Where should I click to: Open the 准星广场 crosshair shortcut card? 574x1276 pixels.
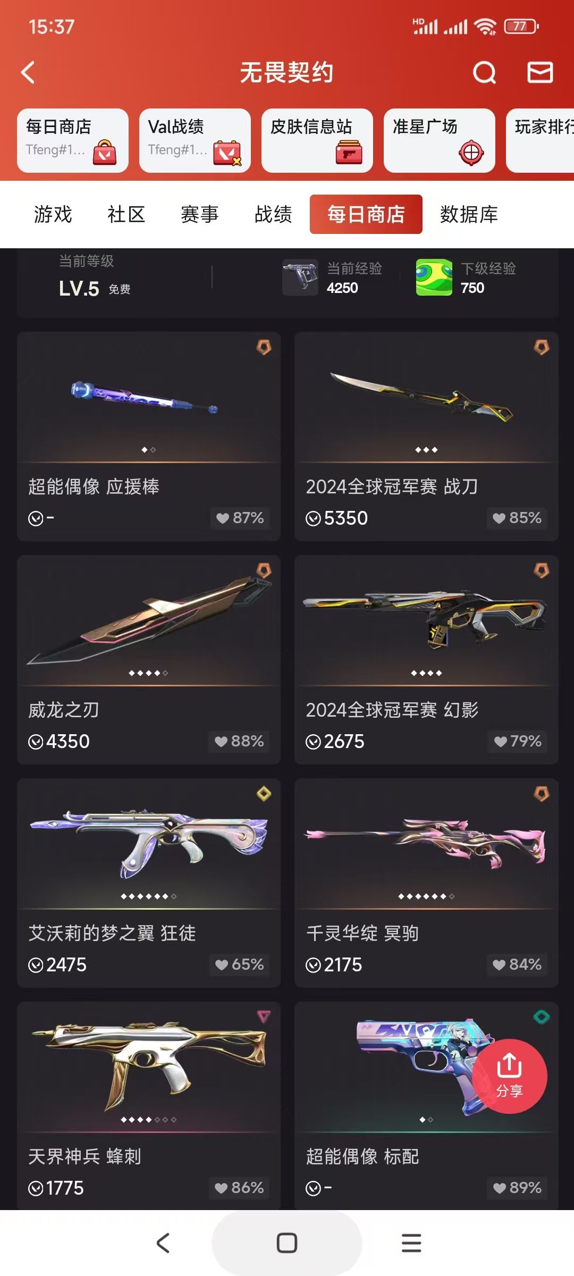click(439, 140)
